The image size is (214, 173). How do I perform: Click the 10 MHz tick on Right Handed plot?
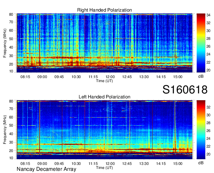pos(11,71)
